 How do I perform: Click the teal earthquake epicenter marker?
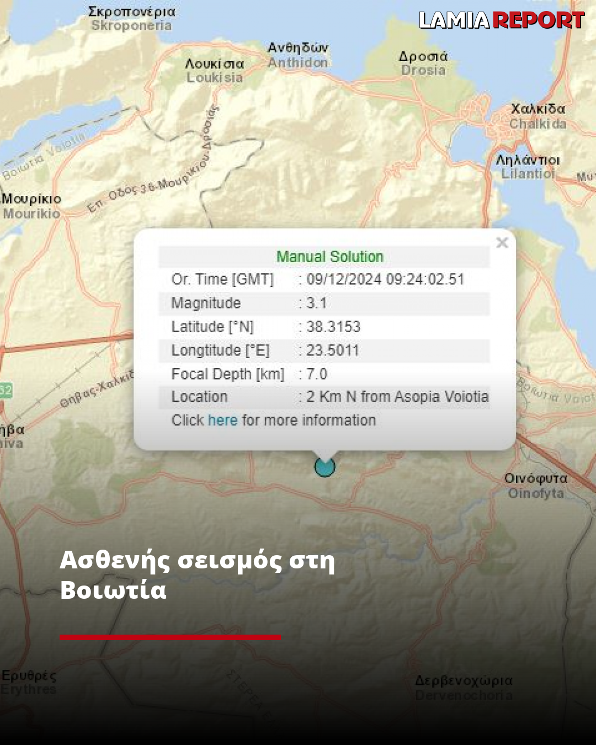click(x=324, y=467)
